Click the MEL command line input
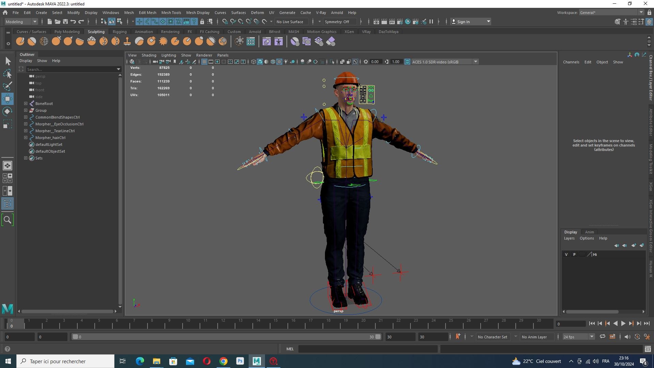 coord(368,349)
